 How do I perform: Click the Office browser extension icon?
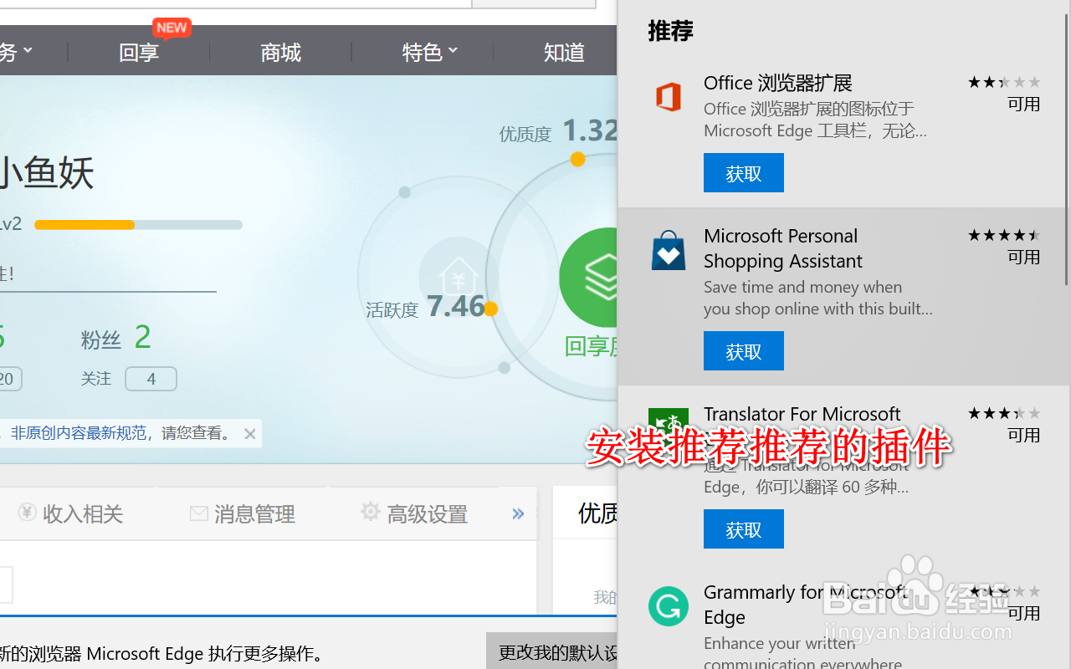668,97
